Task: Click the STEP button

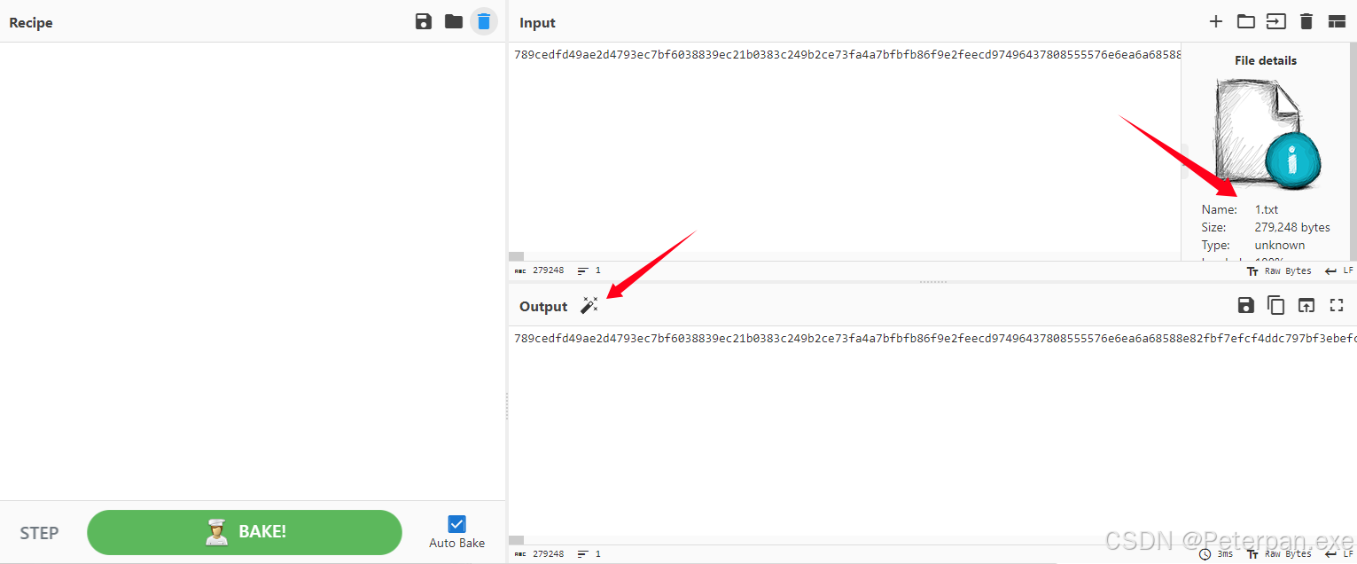Action: [x=39, y=533]
